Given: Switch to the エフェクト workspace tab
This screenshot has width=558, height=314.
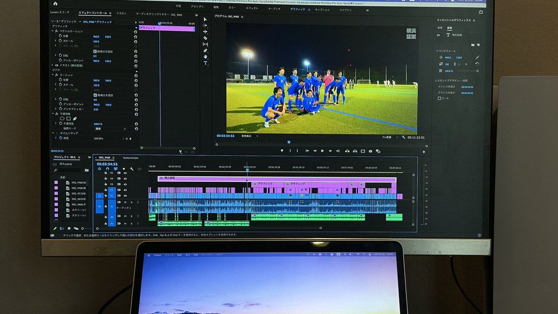Looking at the screenshot, I should tap(252, 8).
